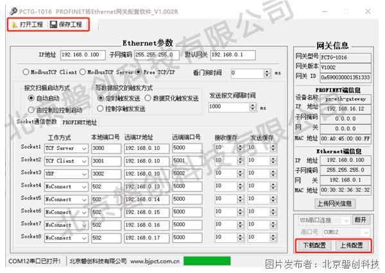Edit Socket8 remote IP 192.168.0.17
This screenshot has height=273, width=385.
146,238
